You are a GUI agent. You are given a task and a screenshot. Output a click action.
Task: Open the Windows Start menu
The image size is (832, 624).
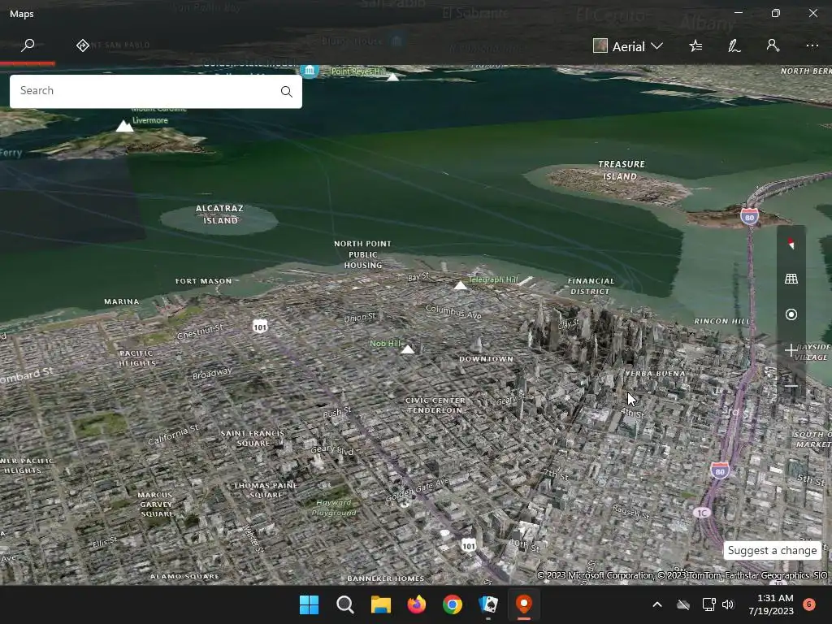click(309, 604)
